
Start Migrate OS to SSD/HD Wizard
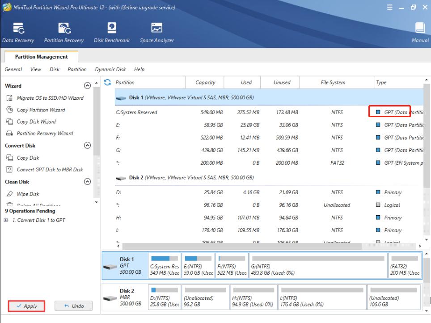(50, 98)
